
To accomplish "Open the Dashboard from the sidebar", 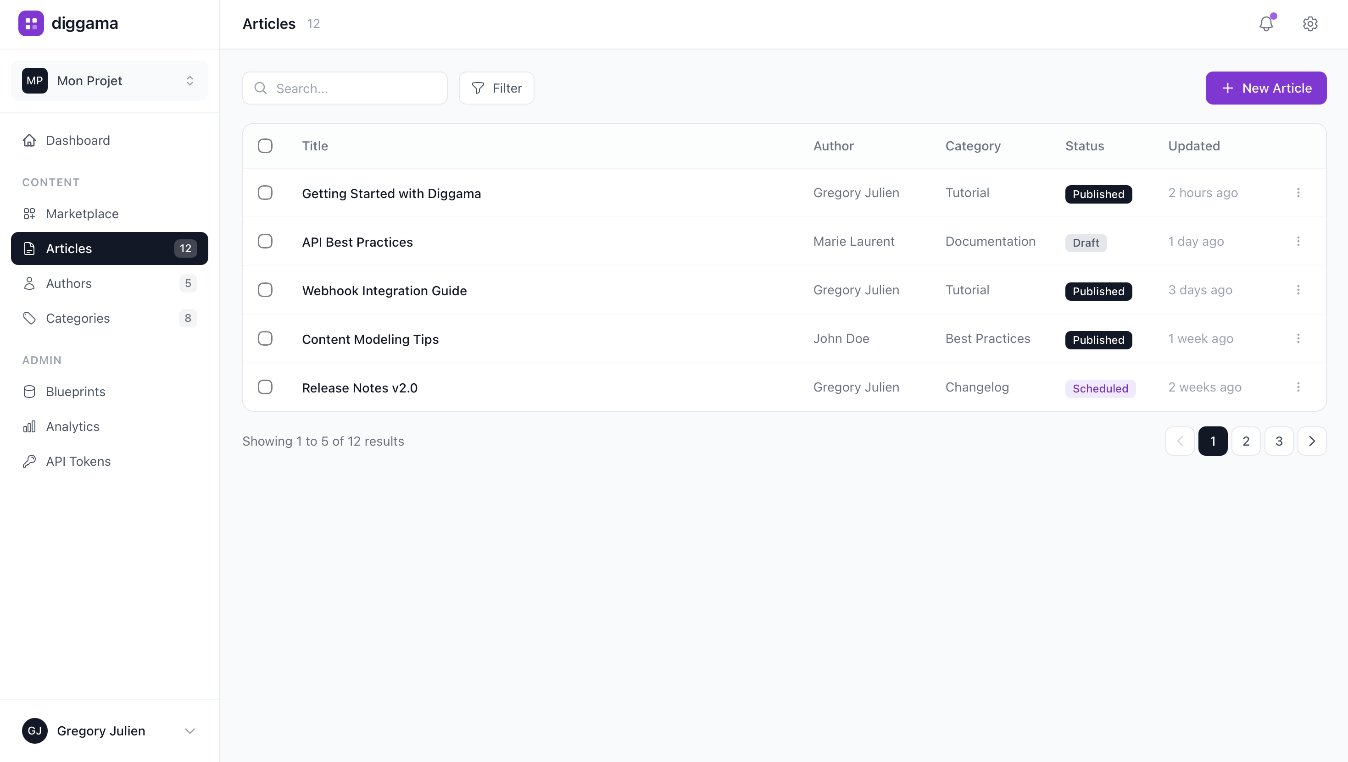I will (x=78, y=140).
